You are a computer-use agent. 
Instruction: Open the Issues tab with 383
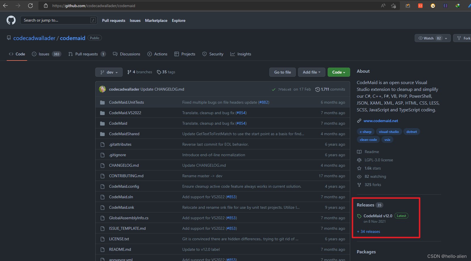[47, 54]
